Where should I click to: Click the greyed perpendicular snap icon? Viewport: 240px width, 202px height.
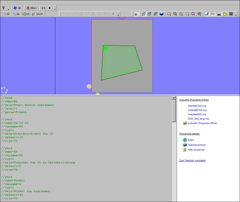pyautogui.click(x=100, y=14)
